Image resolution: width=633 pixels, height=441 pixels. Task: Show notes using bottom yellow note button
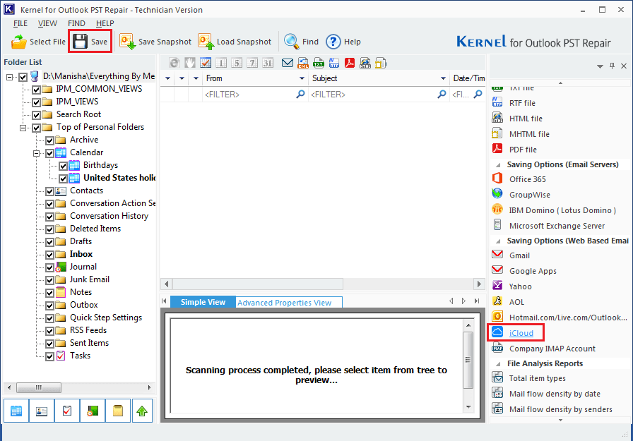pyautogui.click(x=118, y=411)
